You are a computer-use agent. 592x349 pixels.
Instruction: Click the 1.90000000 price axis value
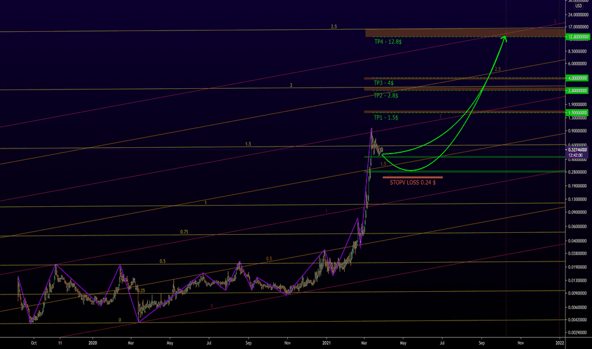pos(578,105)
